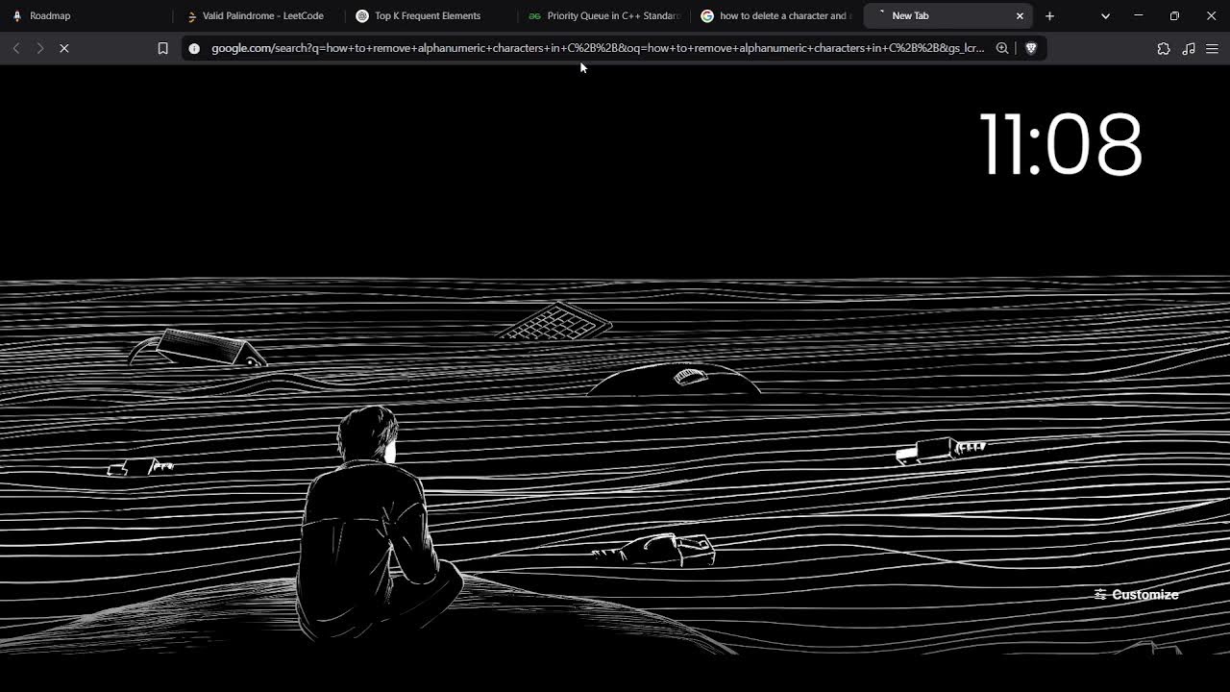Click the google.com URL in address bar
This screenshot has height=692, width=1230.
(598, 48)
